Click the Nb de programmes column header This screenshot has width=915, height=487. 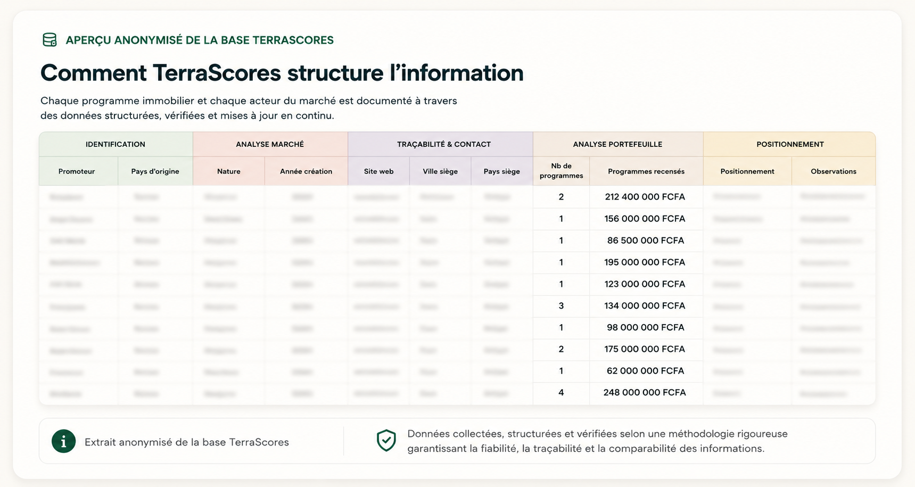[x=561, y=171]
